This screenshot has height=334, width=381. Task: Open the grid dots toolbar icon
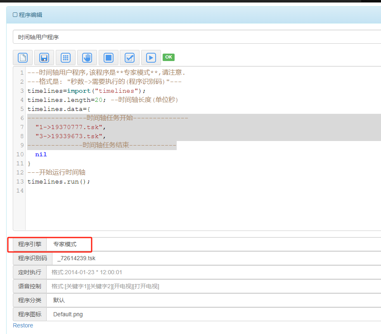(x=66, y=58)
